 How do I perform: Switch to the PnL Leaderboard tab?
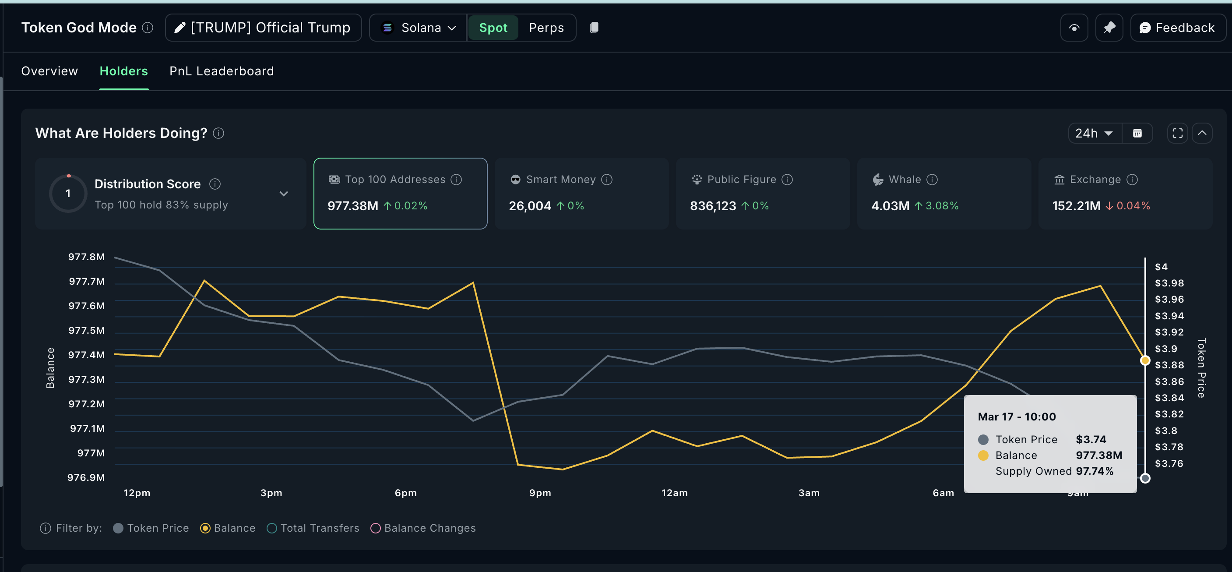pyautogui.click(x=222, y=71)
